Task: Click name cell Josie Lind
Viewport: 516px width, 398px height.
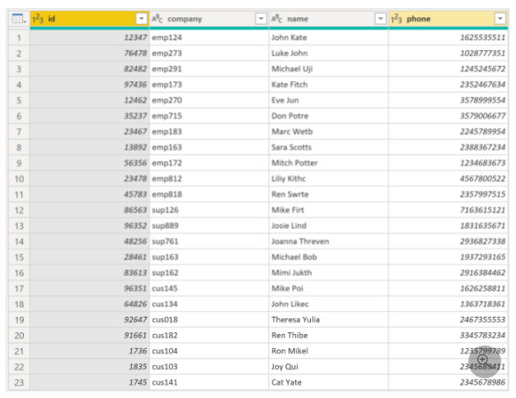Action: click(x=329, y=226)
